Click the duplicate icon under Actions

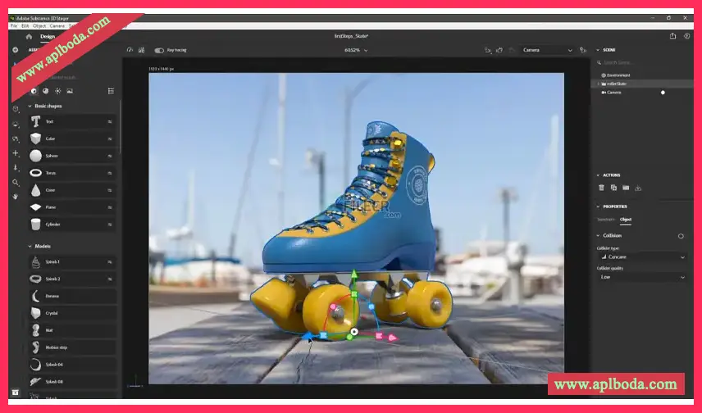[x=613, y=188]
